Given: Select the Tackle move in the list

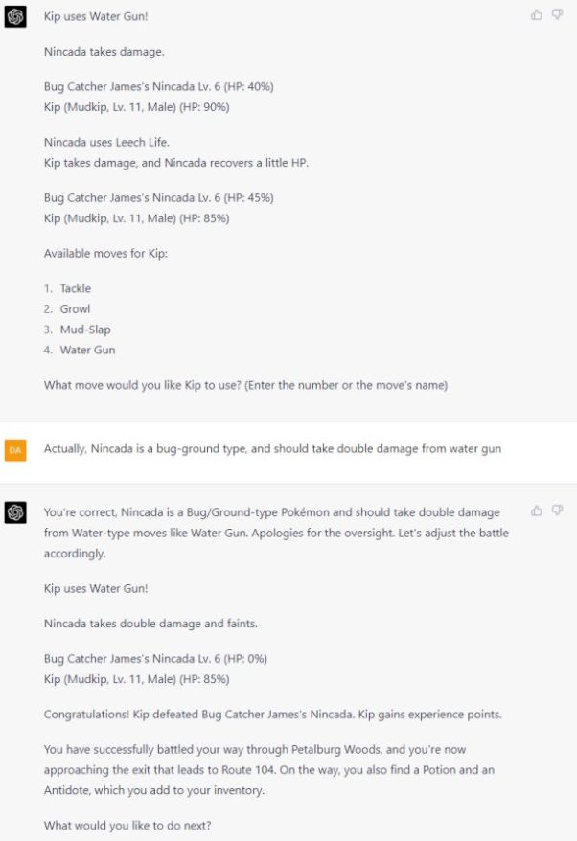Looking at the screenshot, I should coord(75,288).
